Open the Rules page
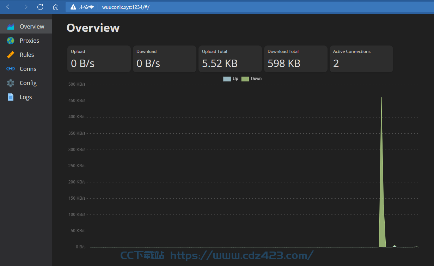 pyautogui.click(x=26, y=55)
